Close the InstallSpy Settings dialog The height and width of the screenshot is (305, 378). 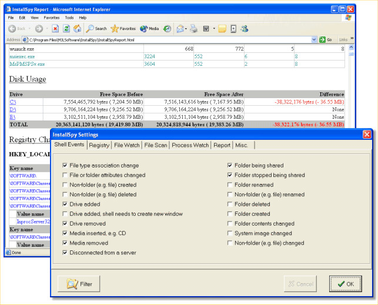[367, 135]
